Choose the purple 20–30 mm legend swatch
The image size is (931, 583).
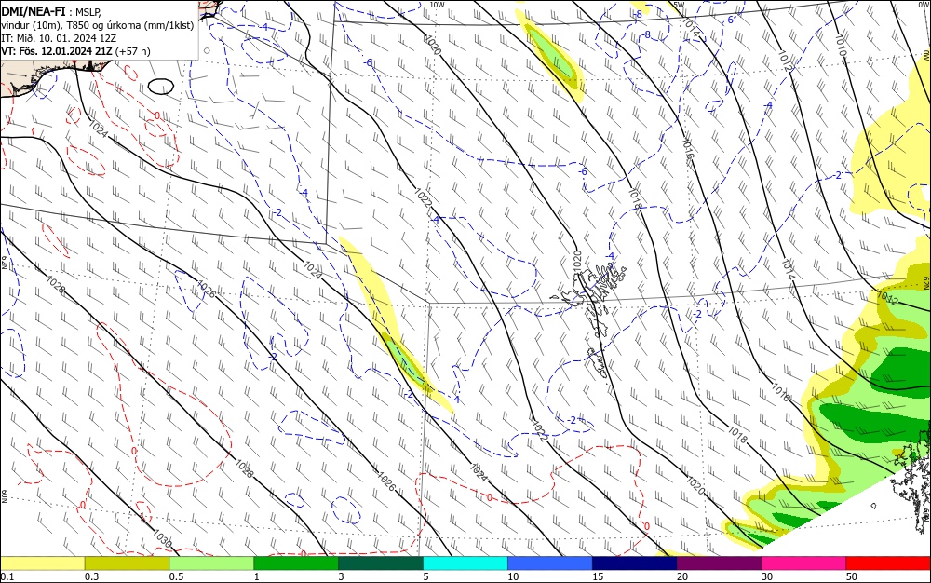719,563
